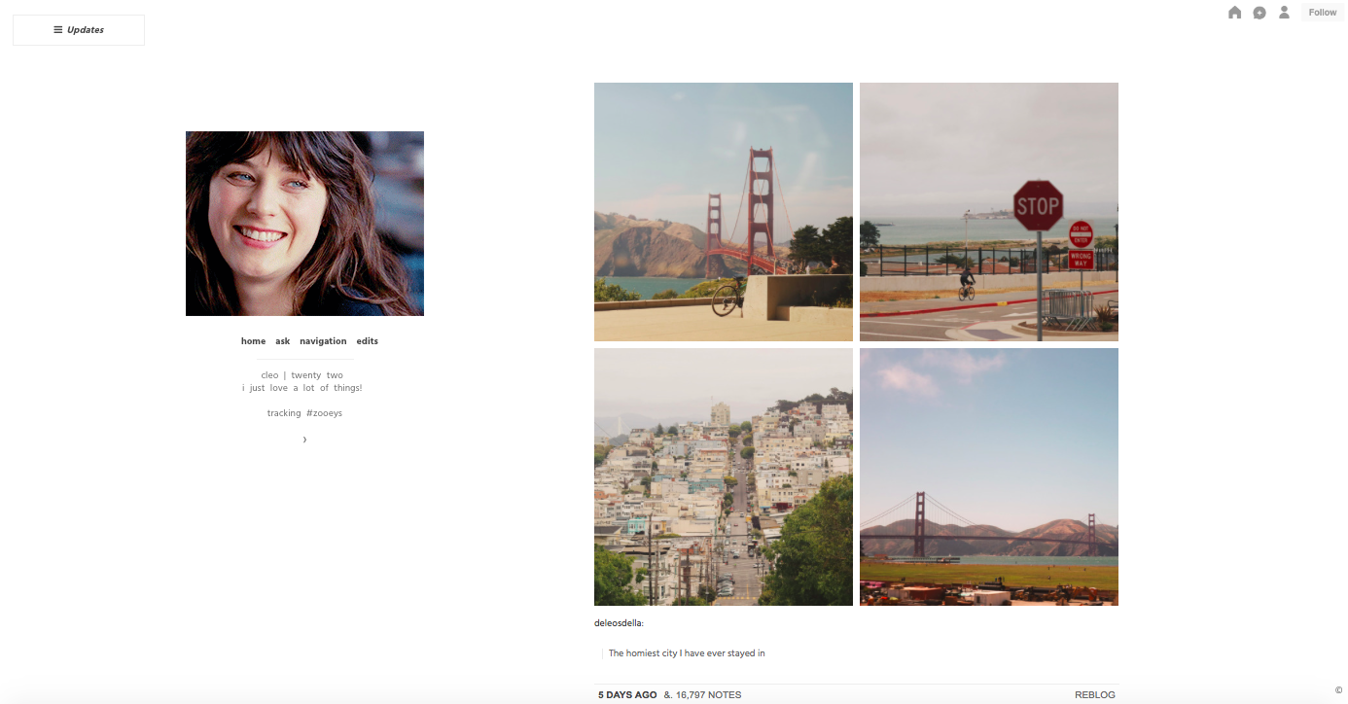Reblog the San Francisco photoset
Viewport: 1348px width, 704px height.
tap(1094, 694)
